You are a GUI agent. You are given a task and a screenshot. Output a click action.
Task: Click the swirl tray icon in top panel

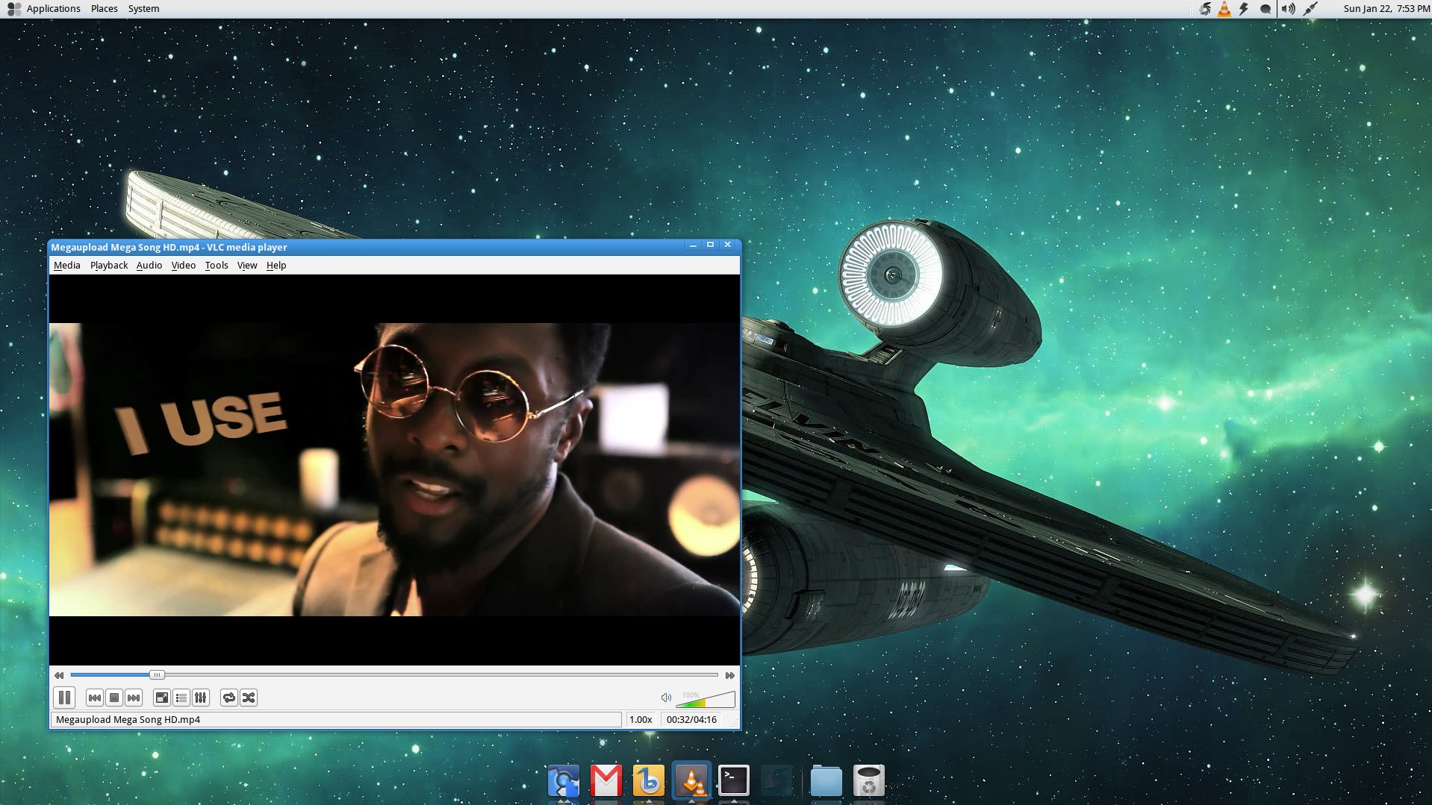[x=1205, y=9]
